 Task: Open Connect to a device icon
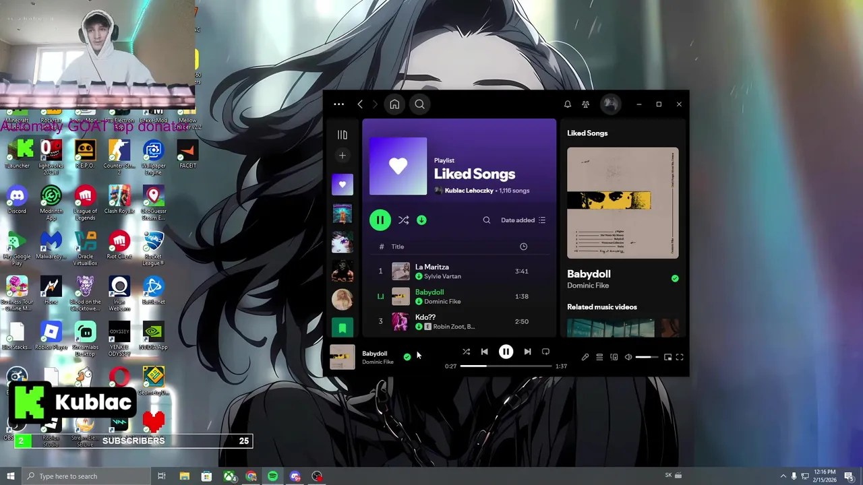pos(614,357)
